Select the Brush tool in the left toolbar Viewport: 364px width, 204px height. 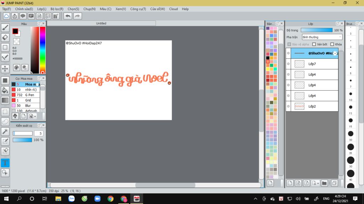point(5,28)
